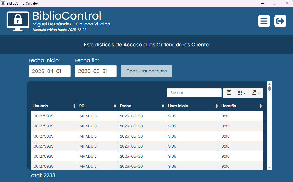Click the logout exit icon
Screen dimensions: 293x182
coord(280,21)
